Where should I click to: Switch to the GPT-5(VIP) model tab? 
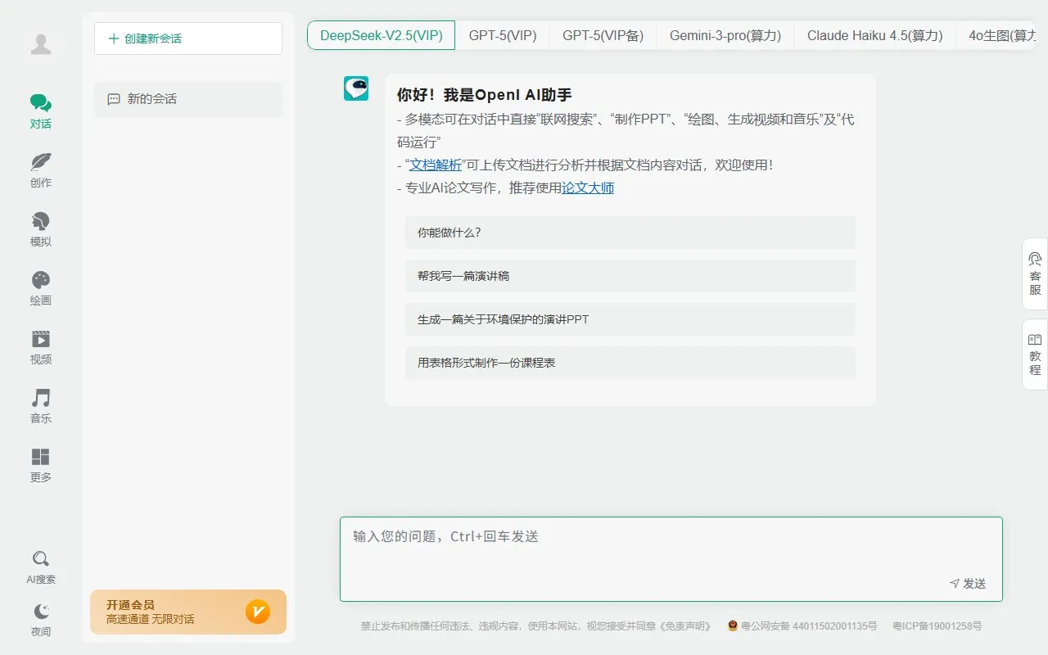click(x=502, y=35)
